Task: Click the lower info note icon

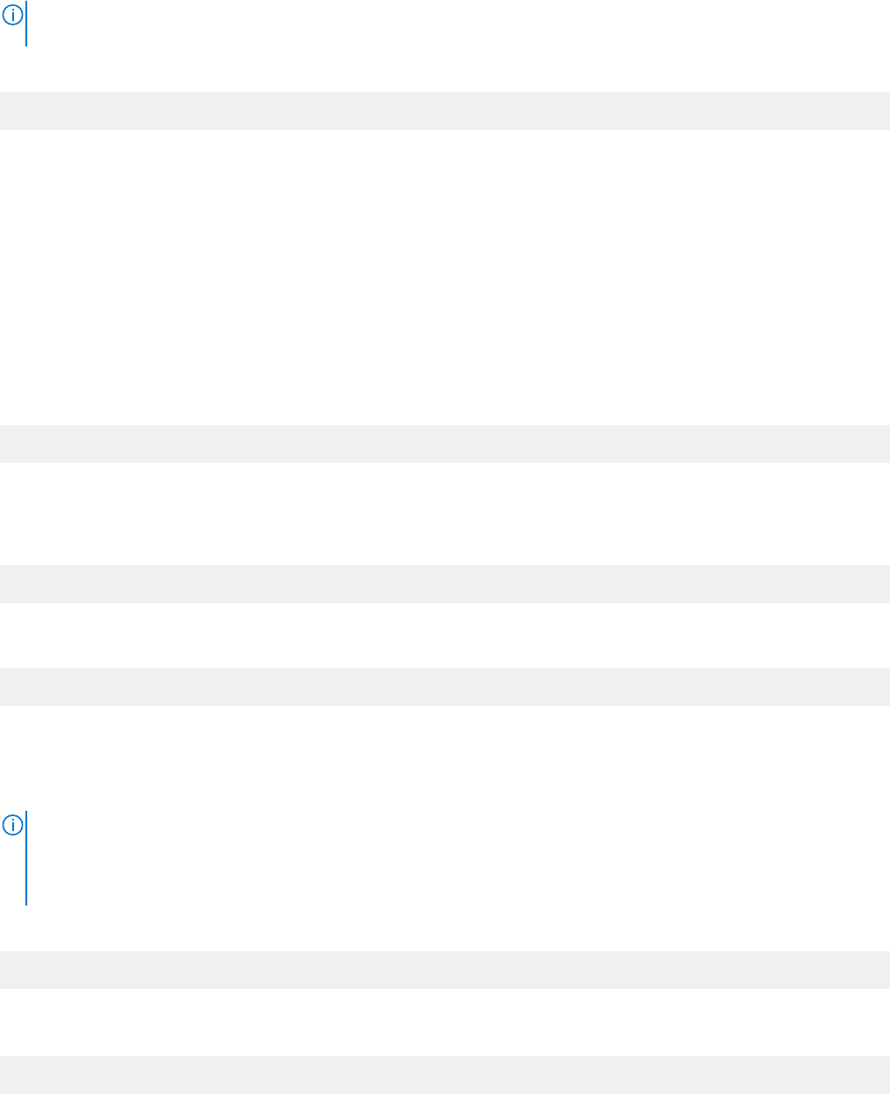Action: coord(12,824)
